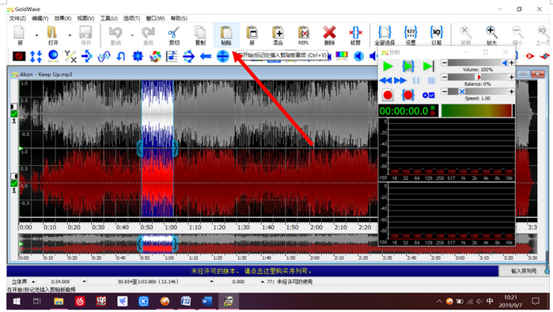Open the 视图(V) menu
Screen dimensions: 553x312
85,18
